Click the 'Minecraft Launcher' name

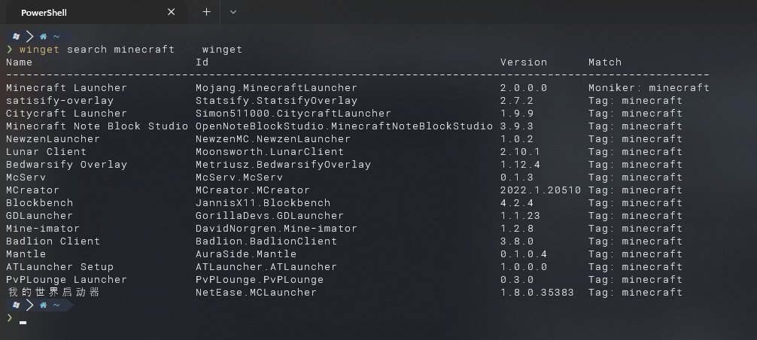[67, 88]
